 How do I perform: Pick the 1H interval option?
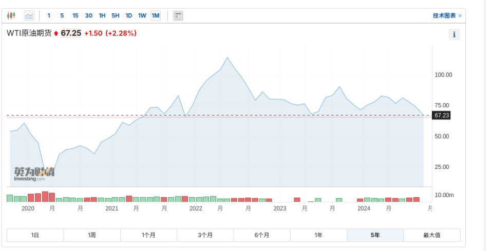pyautogui.click(x=102, y=15)
